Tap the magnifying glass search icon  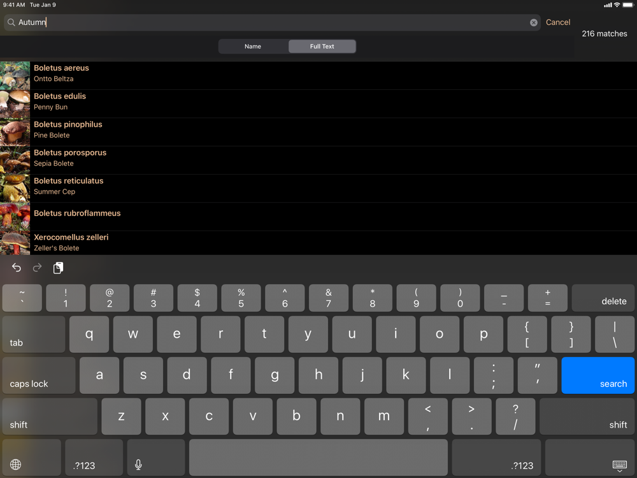pyautogui.click(x=11, y=22)
